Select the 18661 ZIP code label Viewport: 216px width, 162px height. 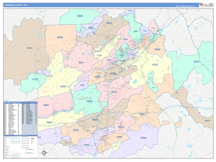pyautogui.click(x=142, y=114)
